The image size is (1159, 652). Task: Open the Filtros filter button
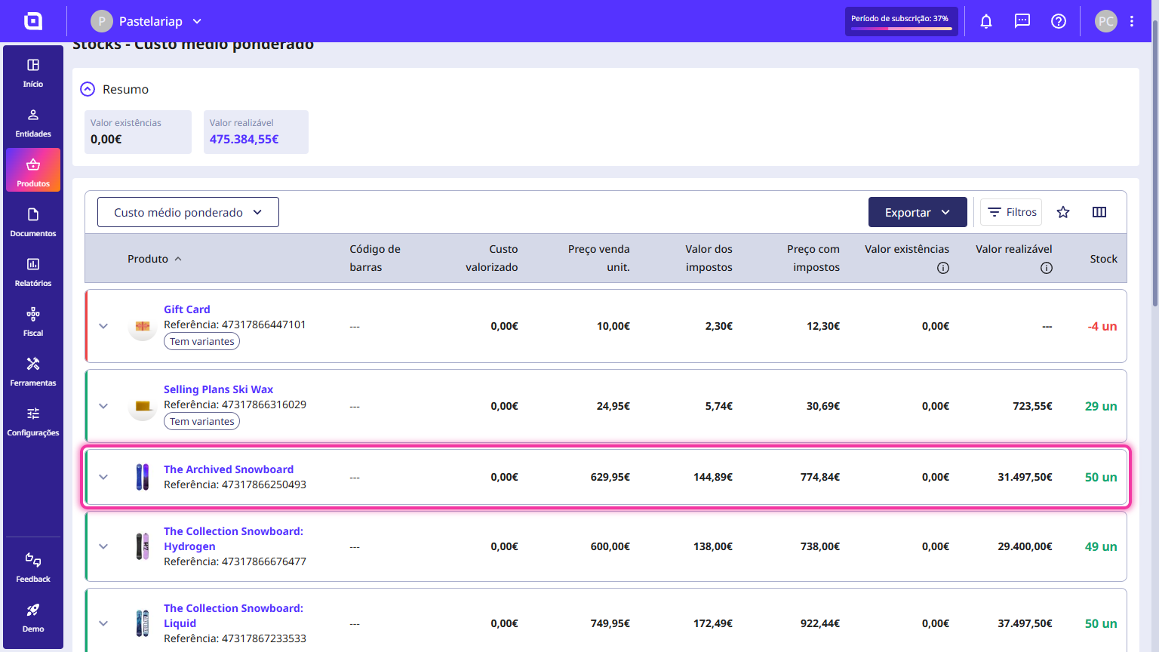pyautogui.click(x=1011, y=212)
